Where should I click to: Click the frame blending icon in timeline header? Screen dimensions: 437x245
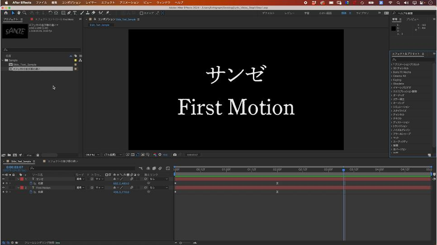pyautogui.click(x=154, y=168)
